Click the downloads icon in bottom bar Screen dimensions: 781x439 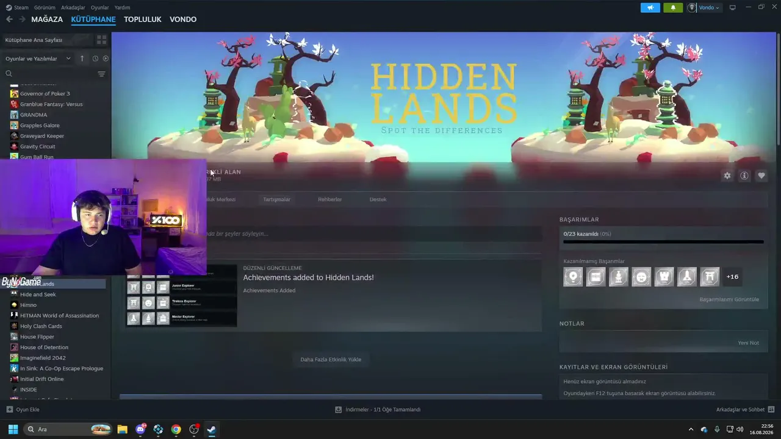tap(338, 410)
